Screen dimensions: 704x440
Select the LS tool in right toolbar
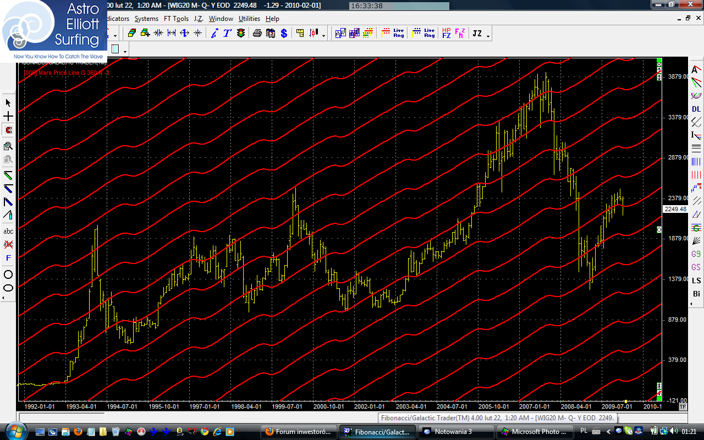pos(696,280)
